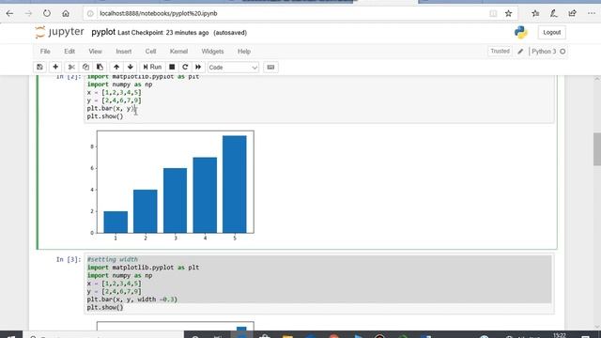Screen dimensions: 601x338
Task: Click the #setting width comment line
Action: 113,259
